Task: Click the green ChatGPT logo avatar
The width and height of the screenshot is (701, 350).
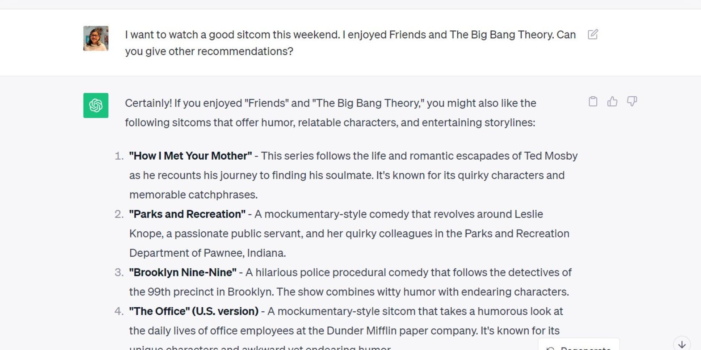Action: point(96,105)
